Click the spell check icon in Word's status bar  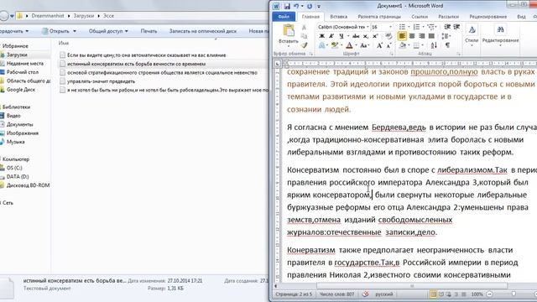[x=365, y=294]
